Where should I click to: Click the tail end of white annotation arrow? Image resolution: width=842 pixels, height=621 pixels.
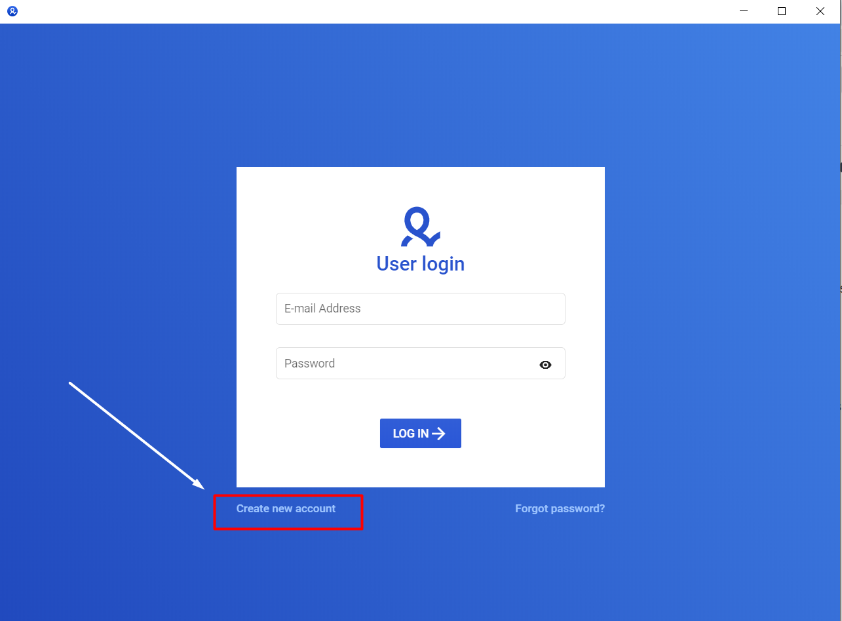(71, 383)
